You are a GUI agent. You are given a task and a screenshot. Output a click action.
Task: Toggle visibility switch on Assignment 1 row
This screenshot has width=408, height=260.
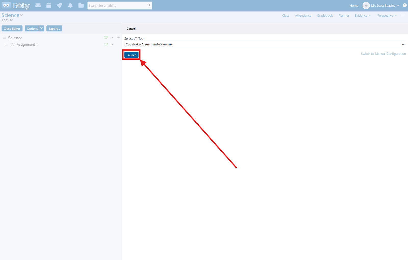pos(106,44)
